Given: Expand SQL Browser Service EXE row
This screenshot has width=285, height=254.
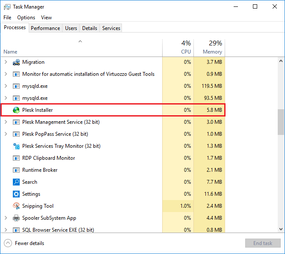Looking at the screenshot, I should pos(6,230).
